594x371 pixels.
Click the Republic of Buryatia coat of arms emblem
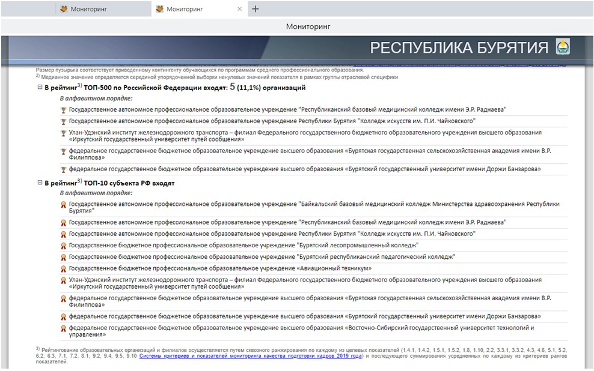[563, 47]
